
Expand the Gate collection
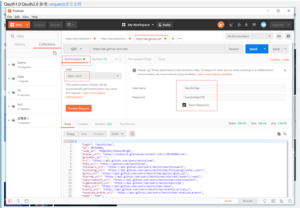(9, 78)
